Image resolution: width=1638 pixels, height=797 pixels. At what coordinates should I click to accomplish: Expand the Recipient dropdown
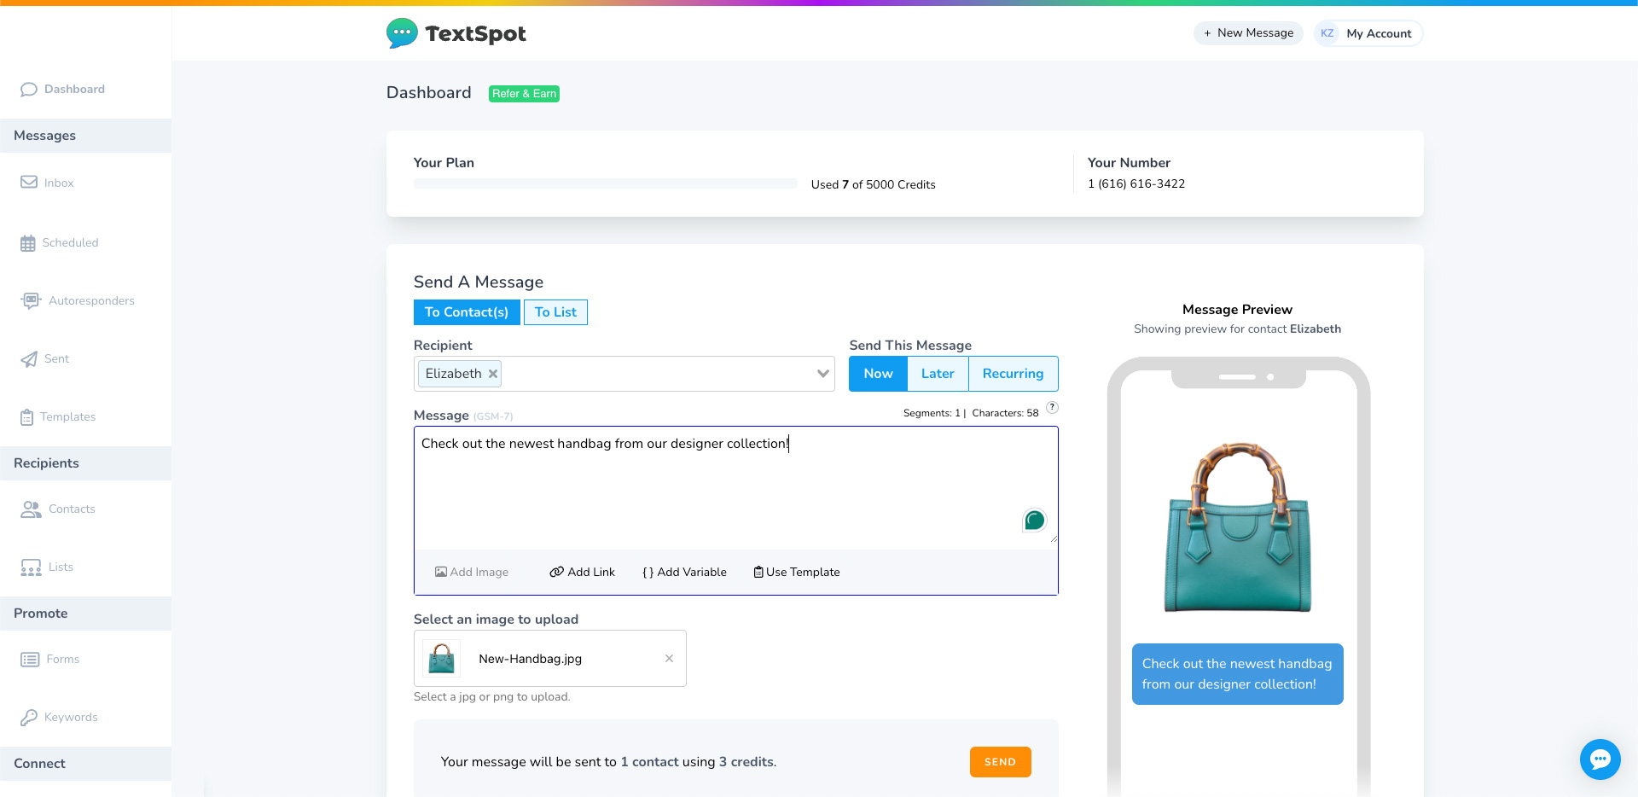[822, 374]
